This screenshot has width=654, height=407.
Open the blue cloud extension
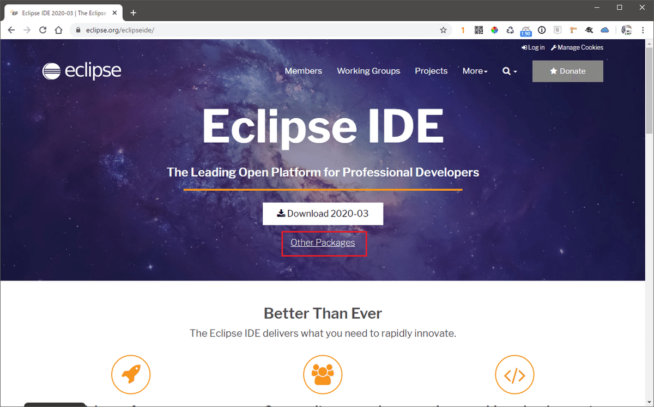(605, 30)
